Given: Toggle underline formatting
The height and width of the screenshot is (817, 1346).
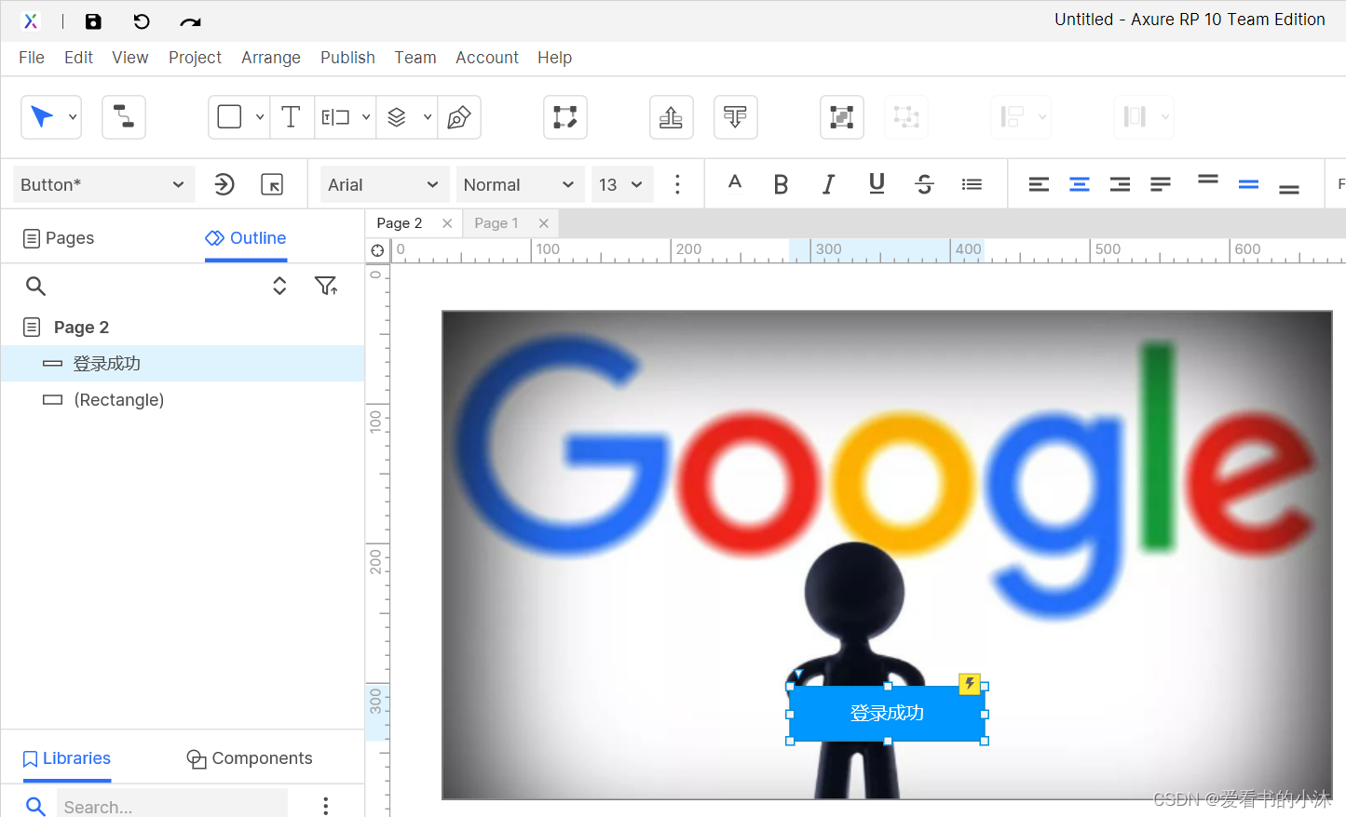Looking at the screenshot, I should click(x=877, y=183).
